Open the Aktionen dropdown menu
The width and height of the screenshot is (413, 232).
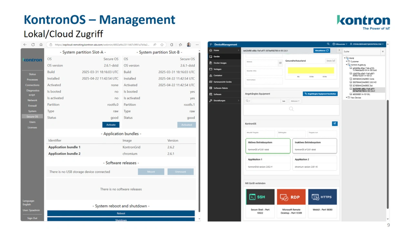295,101
